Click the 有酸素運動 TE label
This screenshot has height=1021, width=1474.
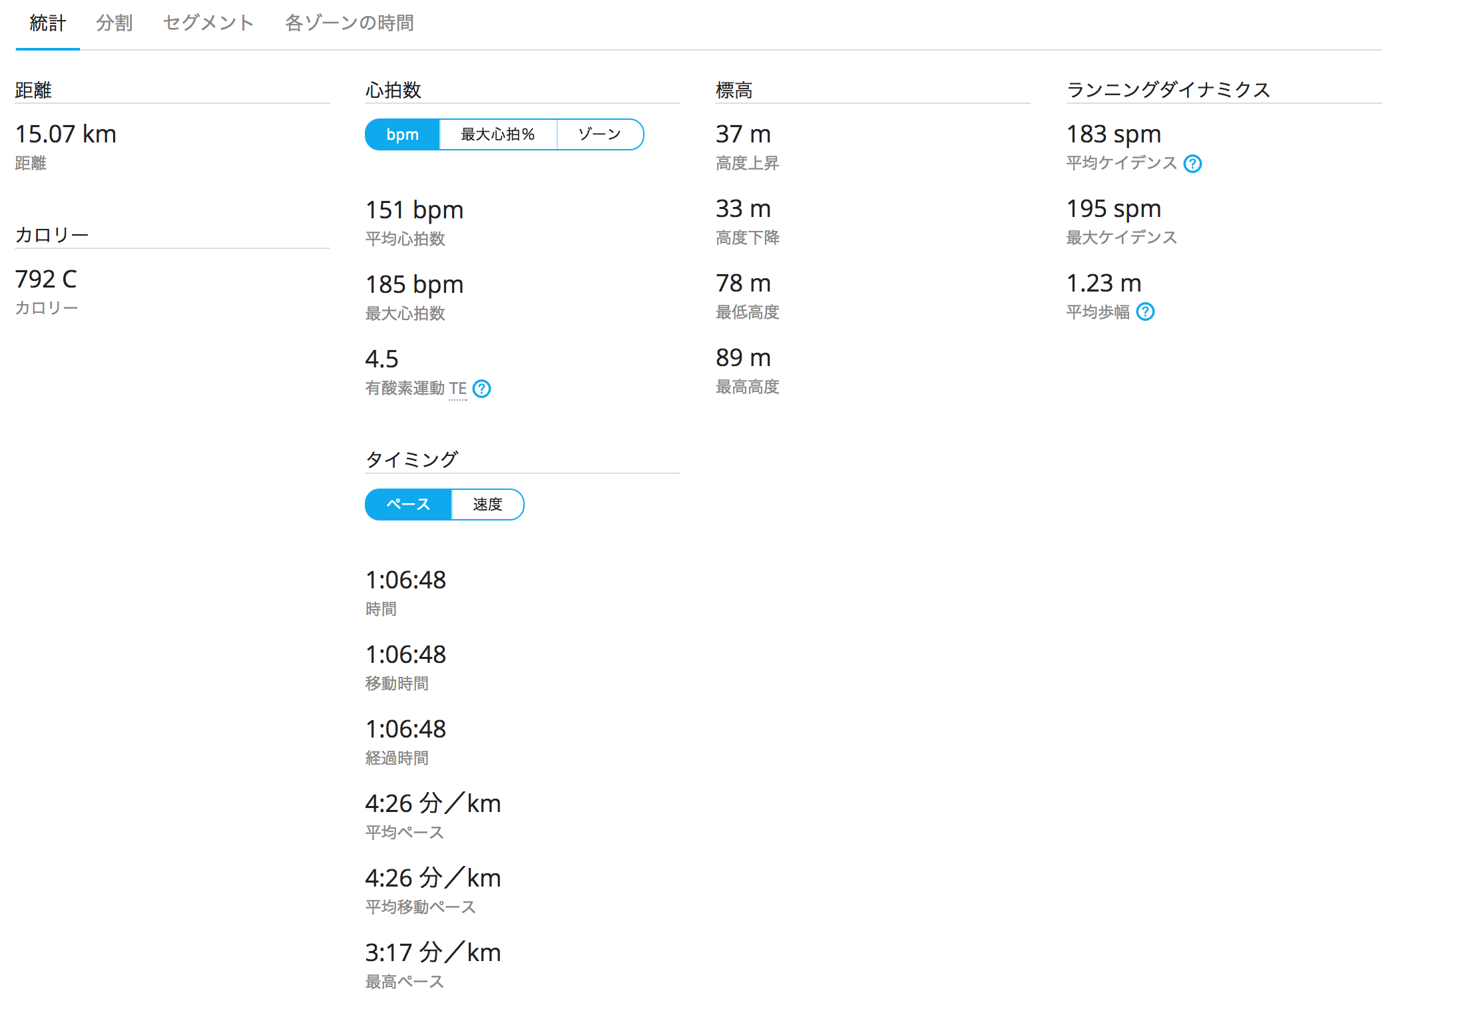click(x=416, y=388)
